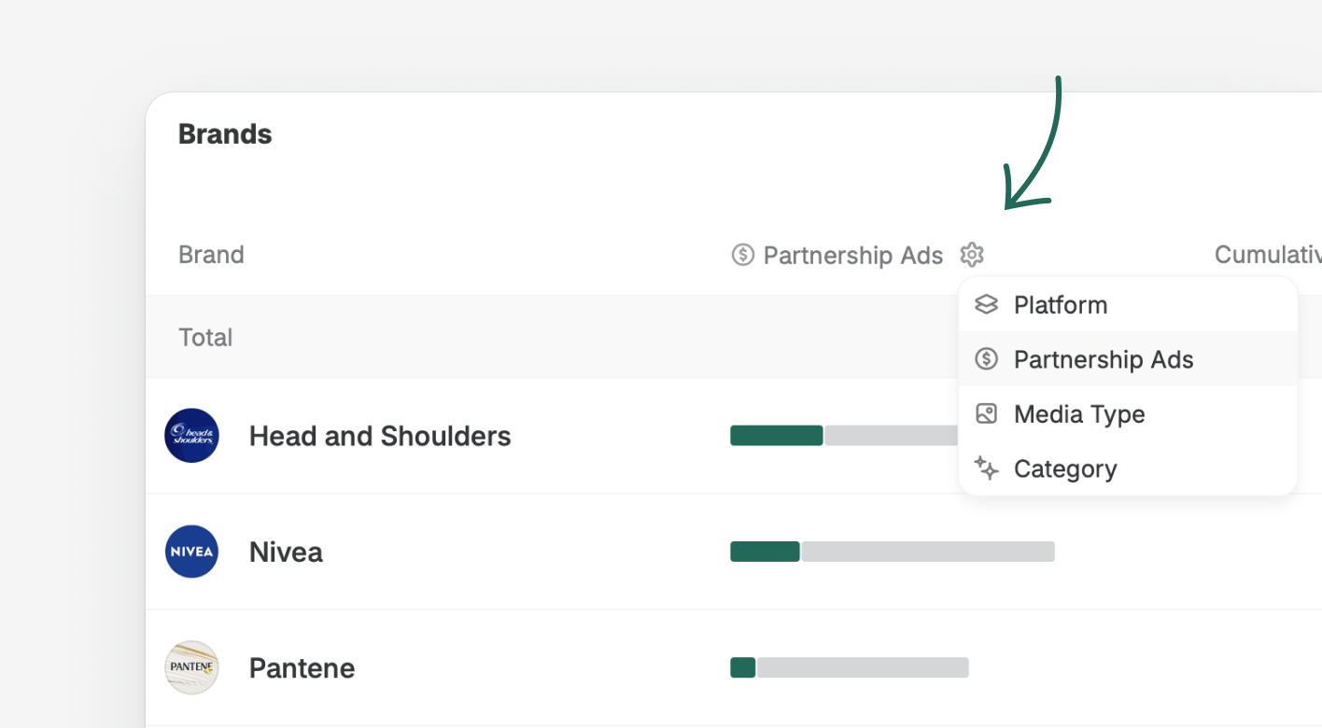Click the Media Type image icon

click(986, 413)
